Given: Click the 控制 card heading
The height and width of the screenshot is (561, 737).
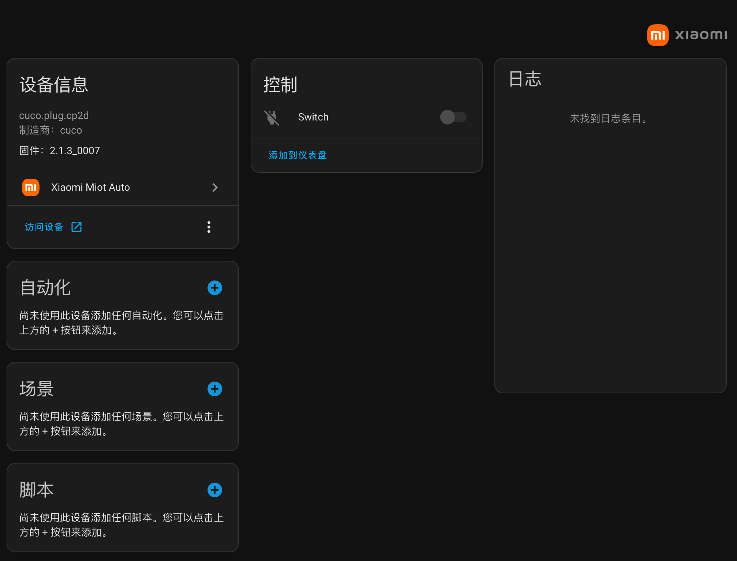Looking at the screenshot, I should click(280, 85).
